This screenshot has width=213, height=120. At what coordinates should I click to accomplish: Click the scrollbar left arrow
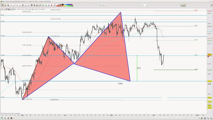(x=14, y=118)
